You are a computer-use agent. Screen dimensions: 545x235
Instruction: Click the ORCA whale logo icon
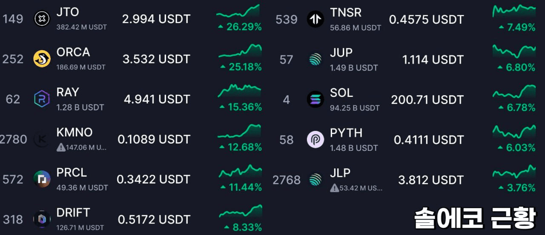coord(42,59)
